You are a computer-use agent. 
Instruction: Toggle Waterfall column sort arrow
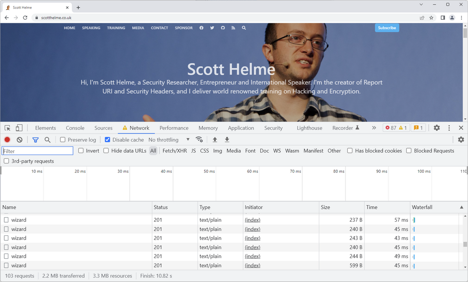click(x=461, y=207)
